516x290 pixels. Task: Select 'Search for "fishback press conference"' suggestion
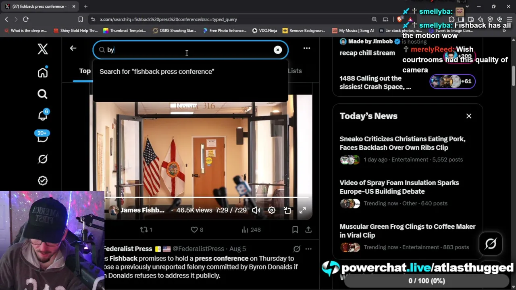pyautogui.click(x=157, y=71)
